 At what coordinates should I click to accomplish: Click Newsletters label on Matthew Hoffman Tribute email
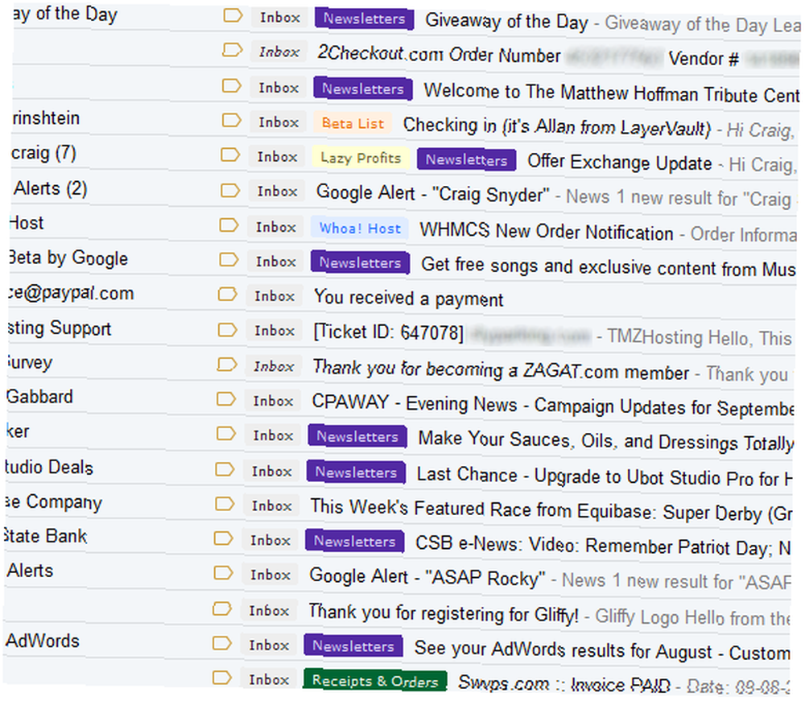tap(362, 89)
